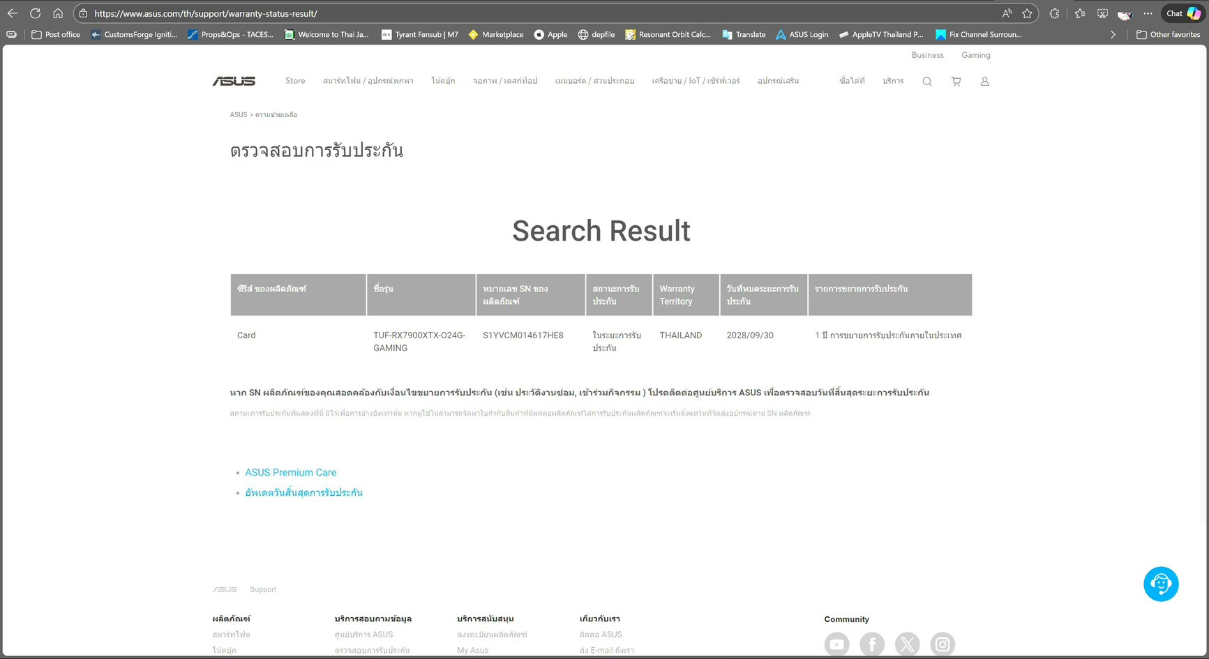Screen dimensions: 1209x659
Task: Open browser Settings and more menu
Action: (x=1148, y=13)
